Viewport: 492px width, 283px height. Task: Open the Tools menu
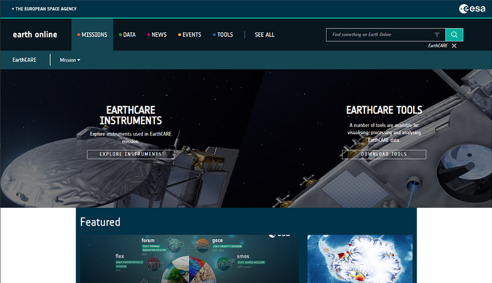(x=223, y=35)
